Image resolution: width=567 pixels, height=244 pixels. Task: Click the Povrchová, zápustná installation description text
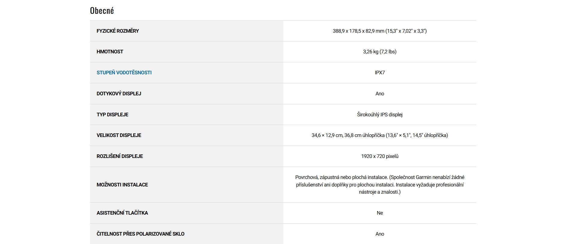380,185
